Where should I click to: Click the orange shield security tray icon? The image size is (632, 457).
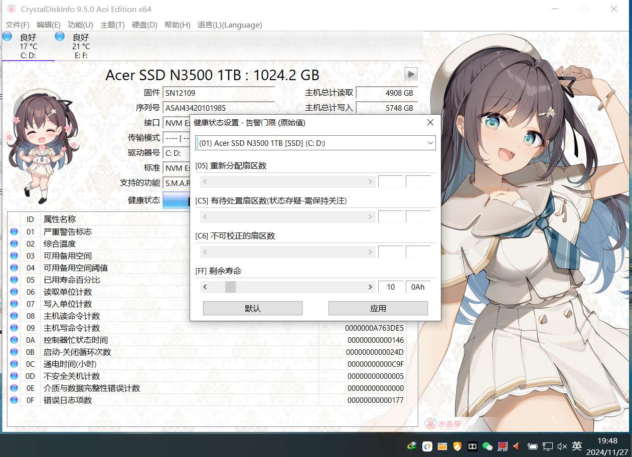coord(457,446)
